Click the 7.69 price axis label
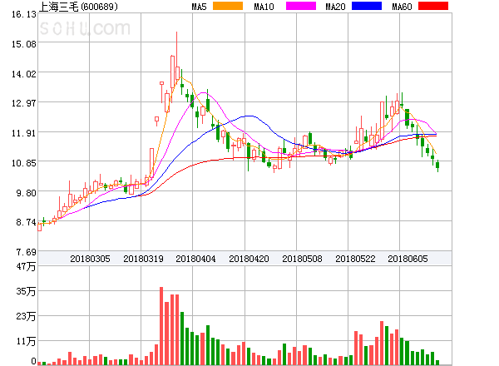This screenshot has height=366, width=499. coord(26,252)
